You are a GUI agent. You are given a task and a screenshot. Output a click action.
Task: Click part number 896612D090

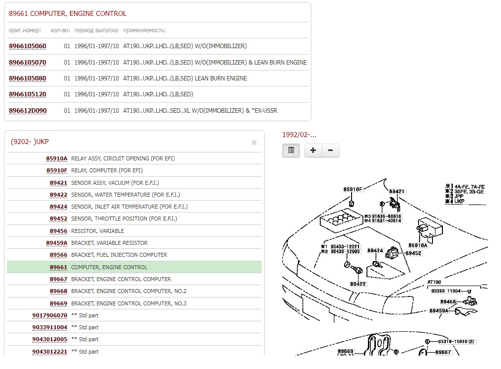[x=27, y=110]
